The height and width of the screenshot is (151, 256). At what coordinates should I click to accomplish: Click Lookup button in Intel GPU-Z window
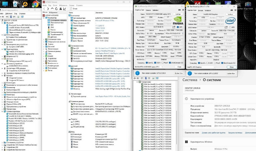[x=230, y=14]
